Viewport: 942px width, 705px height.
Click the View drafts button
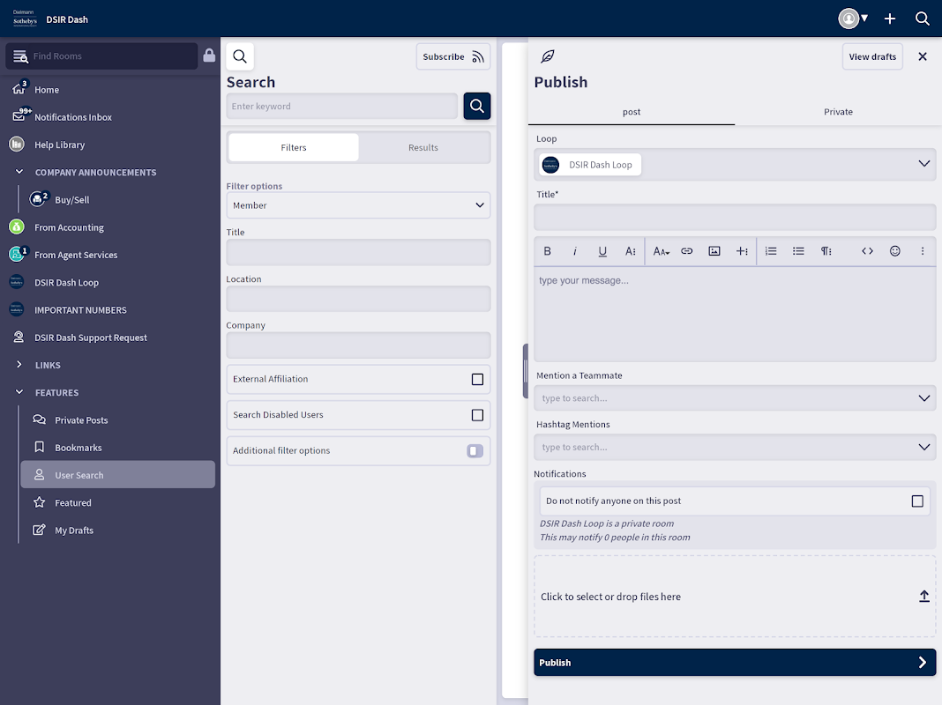[x=872, y=56]
